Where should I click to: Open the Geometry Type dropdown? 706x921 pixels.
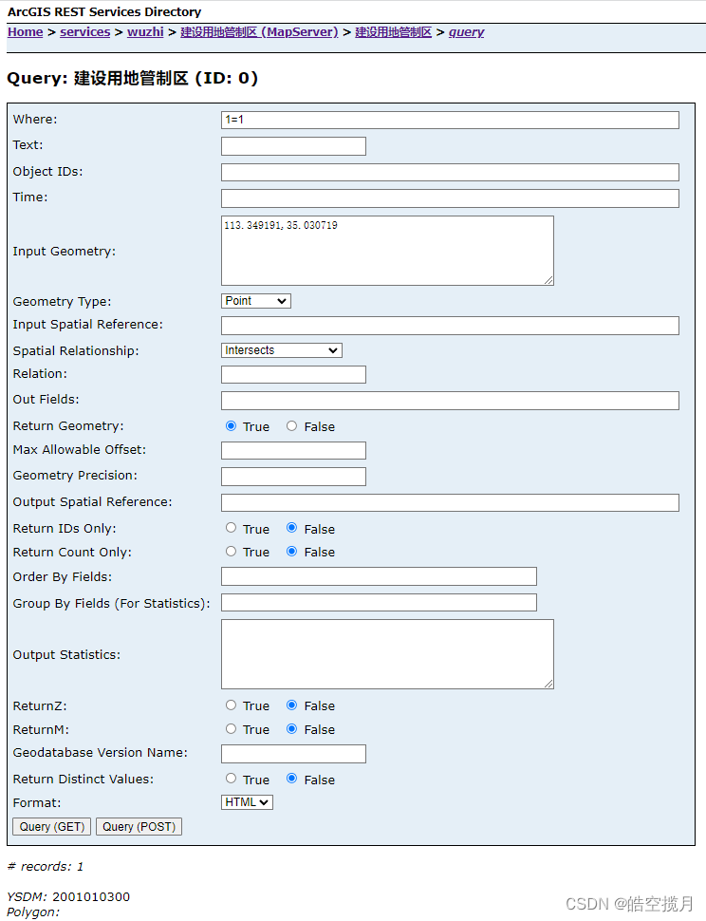[x=255, y=300]
